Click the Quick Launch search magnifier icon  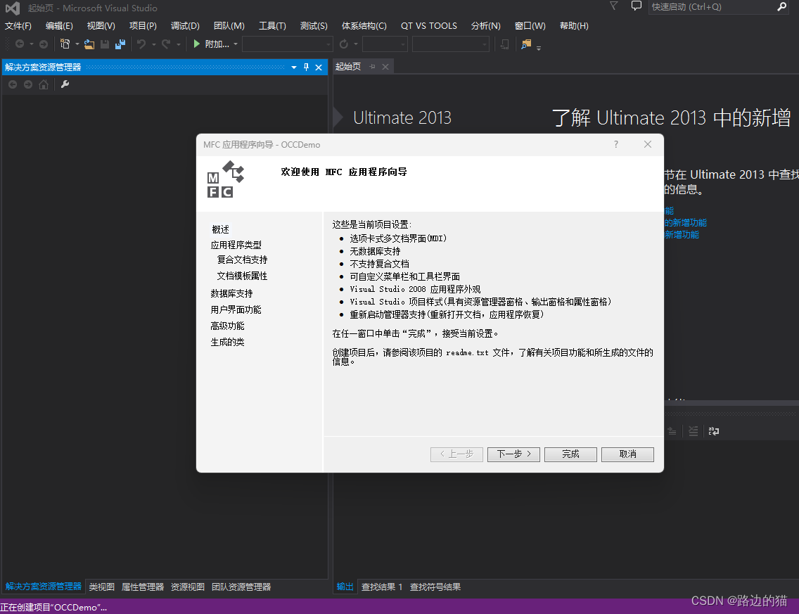point(781,6)
